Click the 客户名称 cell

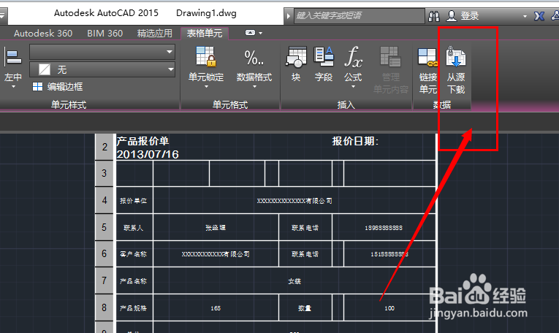(133, 254)
